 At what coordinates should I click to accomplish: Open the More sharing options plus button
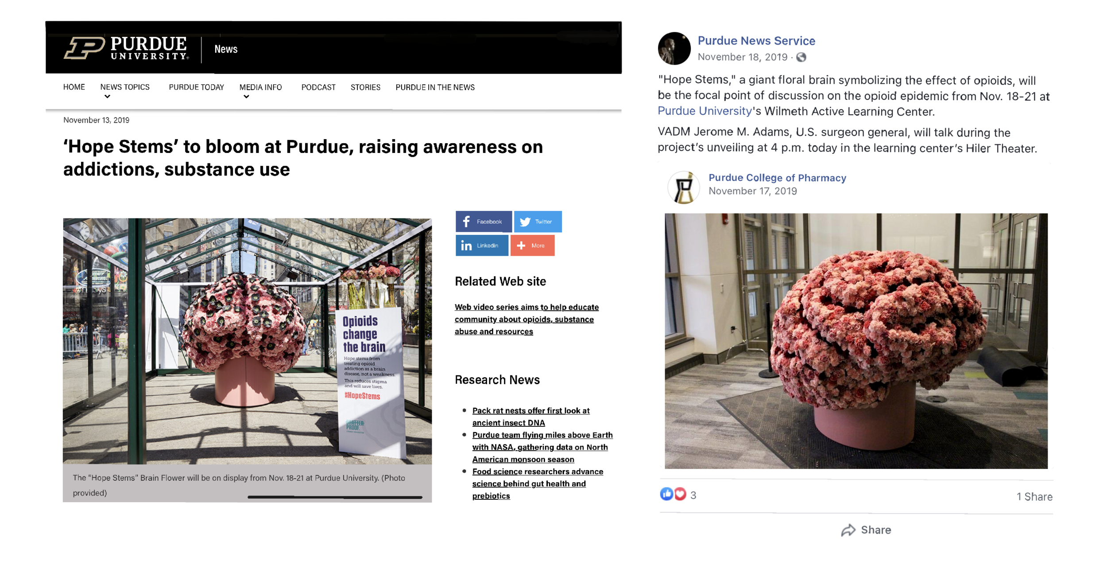point(532,245)
